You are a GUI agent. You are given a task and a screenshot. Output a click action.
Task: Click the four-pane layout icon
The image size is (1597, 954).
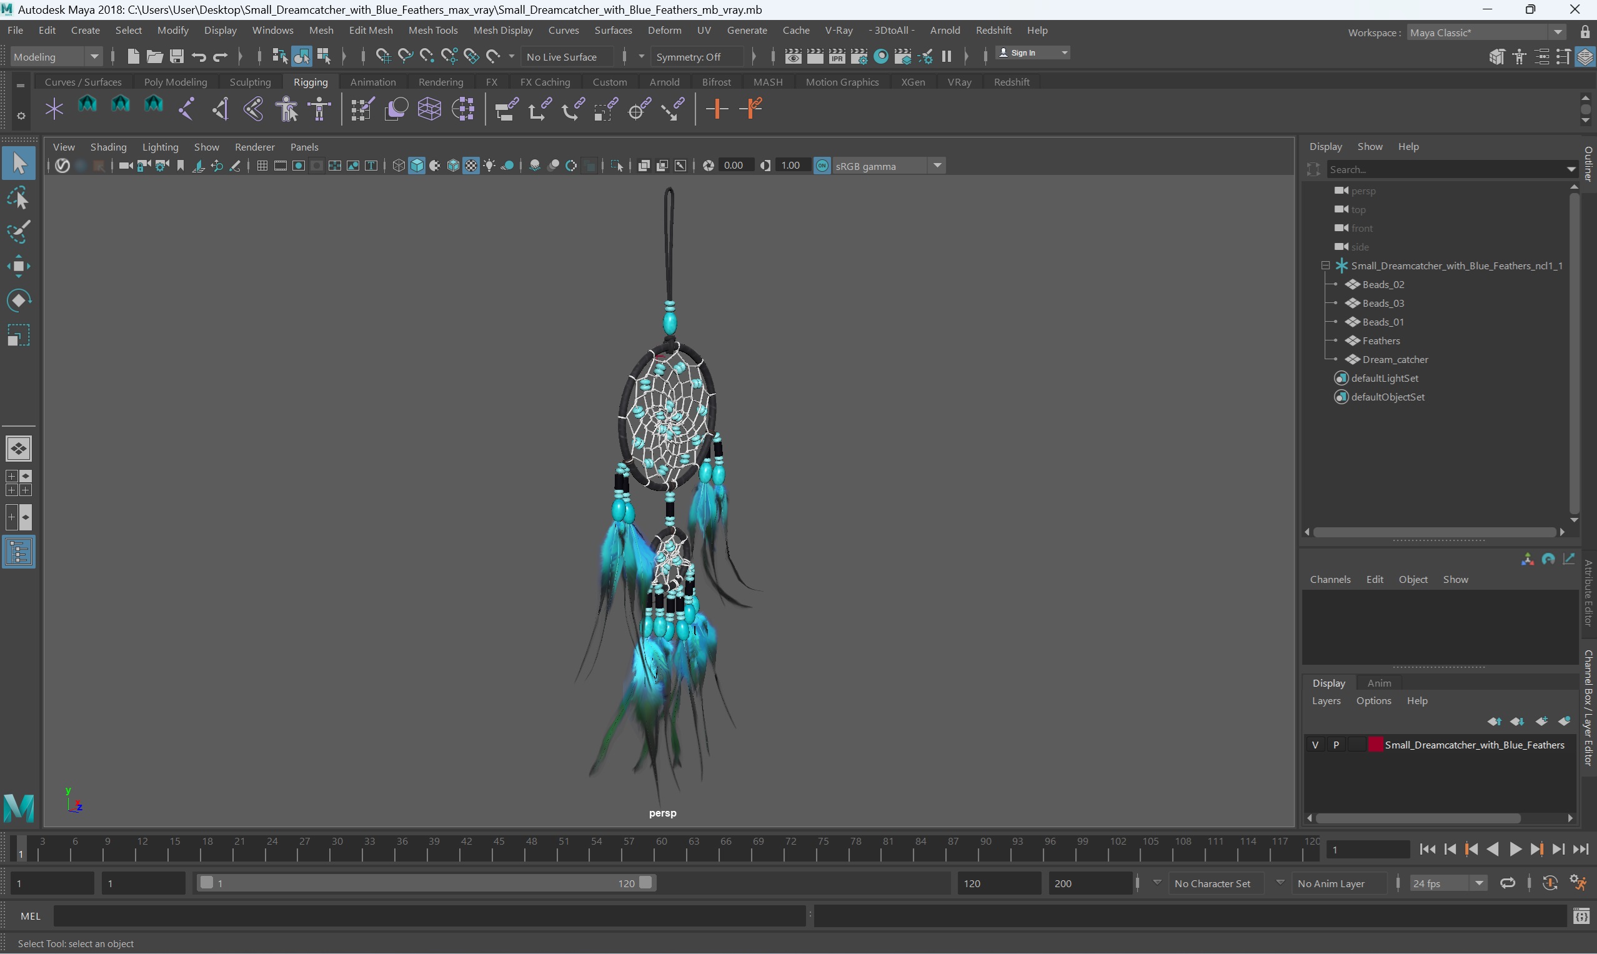19,483
